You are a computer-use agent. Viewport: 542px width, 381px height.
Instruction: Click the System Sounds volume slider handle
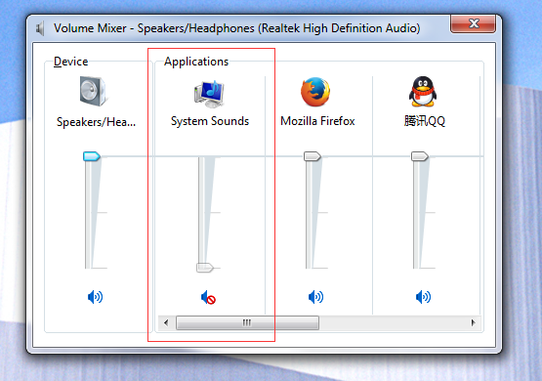coord(205,268)
